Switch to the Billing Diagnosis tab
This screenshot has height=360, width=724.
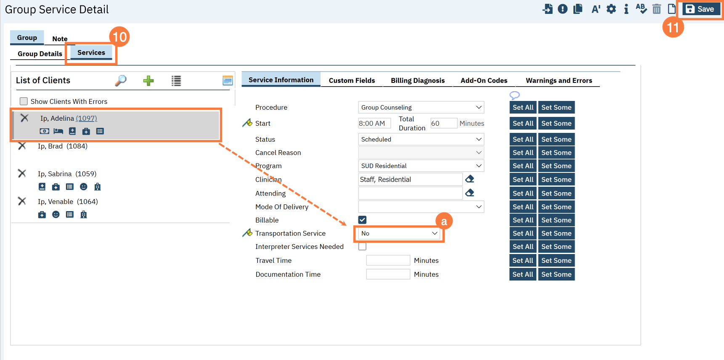(417, 80)
